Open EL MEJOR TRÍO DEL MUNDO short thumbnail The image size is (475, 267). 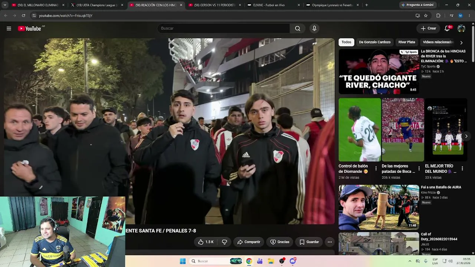click(x=446, y=130)
